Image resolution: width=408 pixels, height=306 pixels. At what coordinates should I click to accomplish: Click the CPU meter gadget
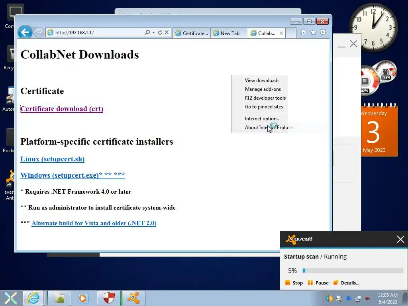click(379, 78)
